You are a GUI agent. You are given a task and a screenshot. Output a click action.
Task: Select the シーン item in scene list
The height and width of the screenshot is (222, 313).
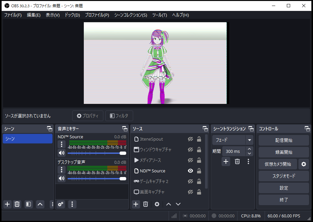tap(27, 139)
